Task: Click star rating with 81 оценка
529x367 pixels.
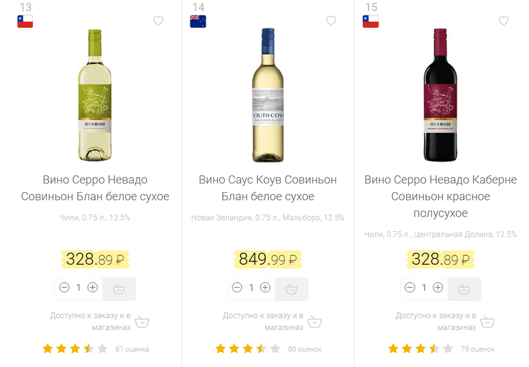Action: 75,349
